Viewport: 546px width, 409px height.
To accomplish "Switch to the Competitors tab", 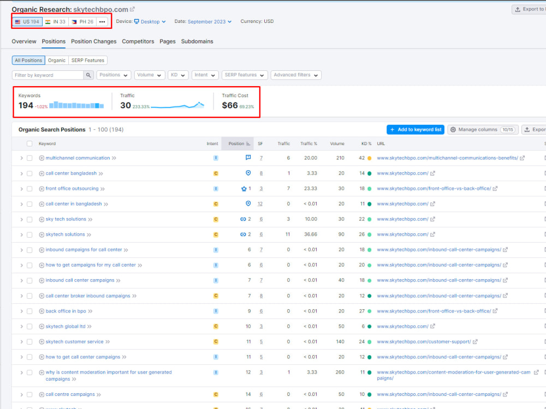I will (x=138, y=41).
